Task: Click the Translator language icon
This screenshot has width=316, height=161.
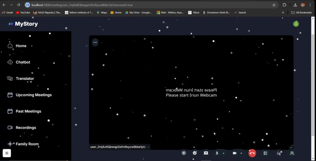Action: point(10,79)
